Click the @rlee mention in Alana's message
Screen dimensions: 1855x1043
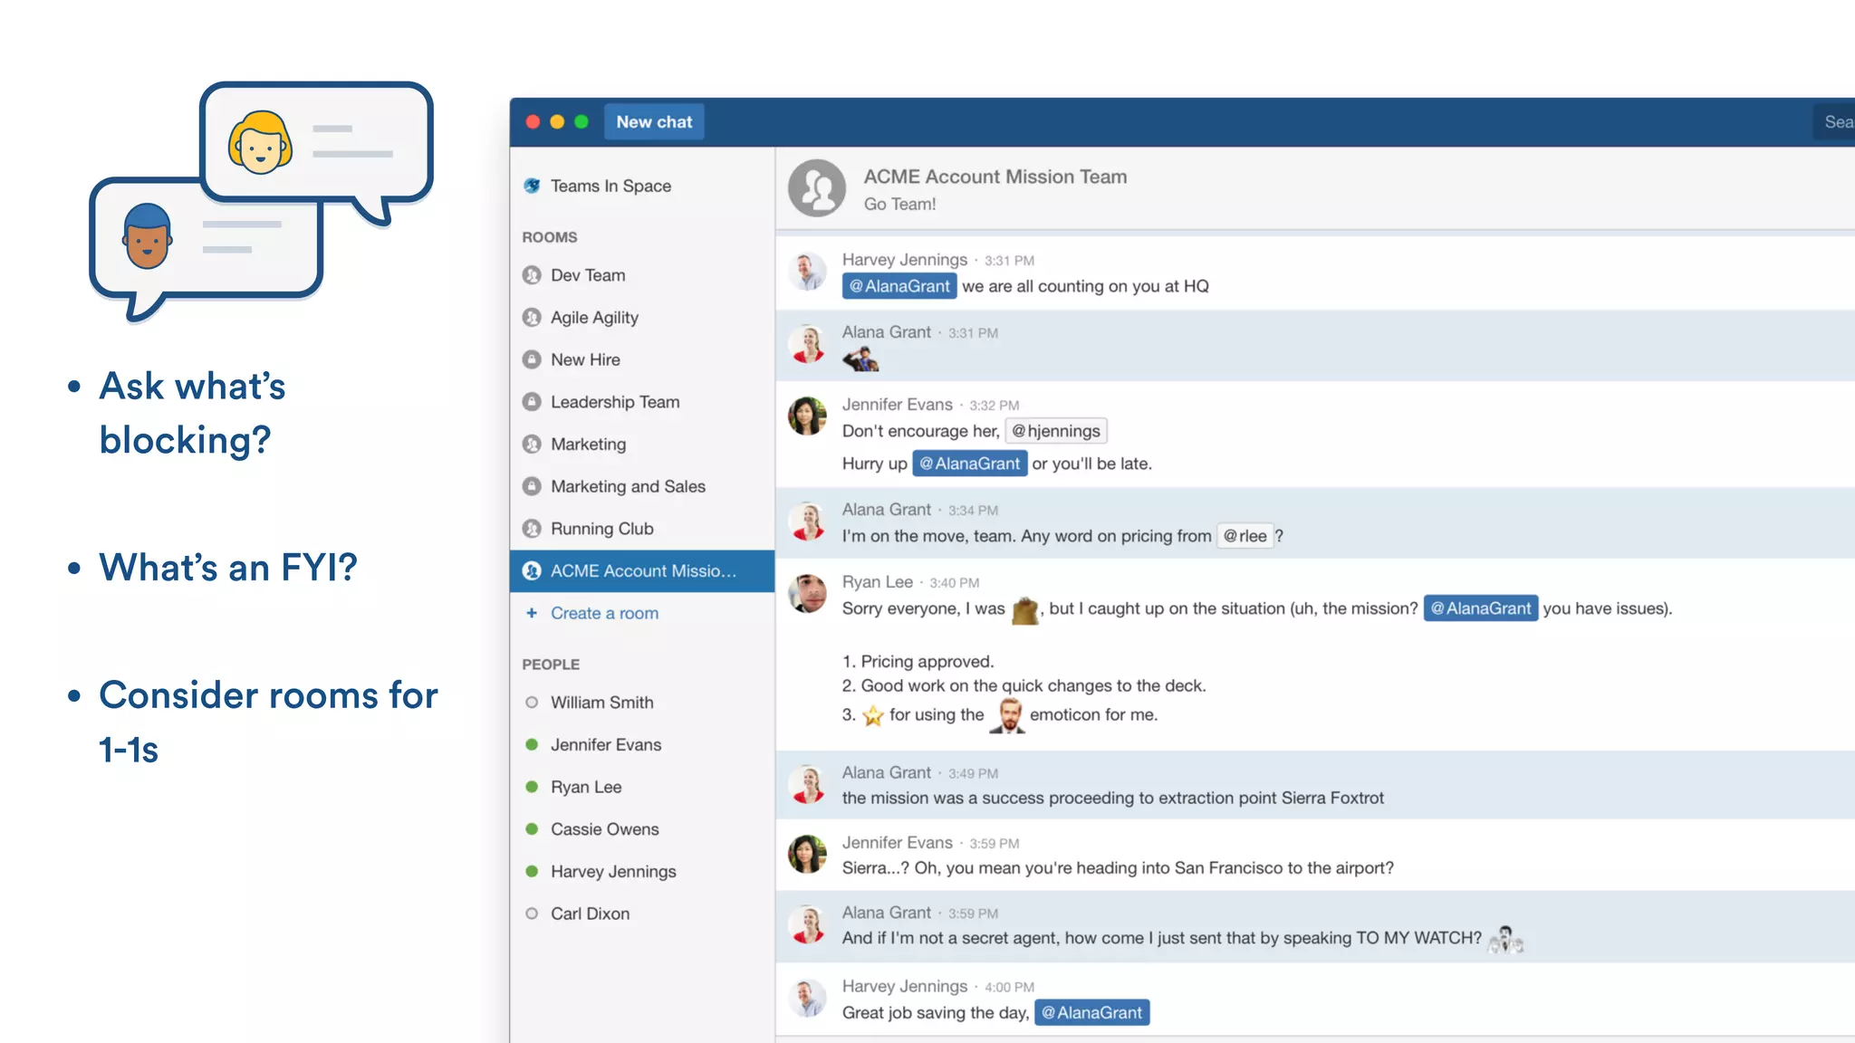tap(1245, 536)
